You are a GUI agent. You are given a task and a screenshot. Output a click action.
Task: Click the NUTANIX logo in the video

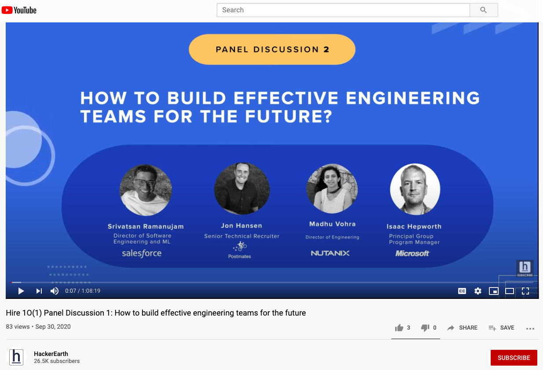pos(330,253)
